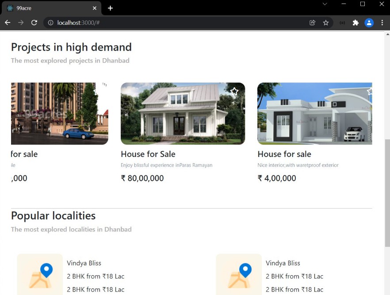390x295 pixels.
Task: Click the extensions puzzle-piece icon
Action: coord(356,22)
